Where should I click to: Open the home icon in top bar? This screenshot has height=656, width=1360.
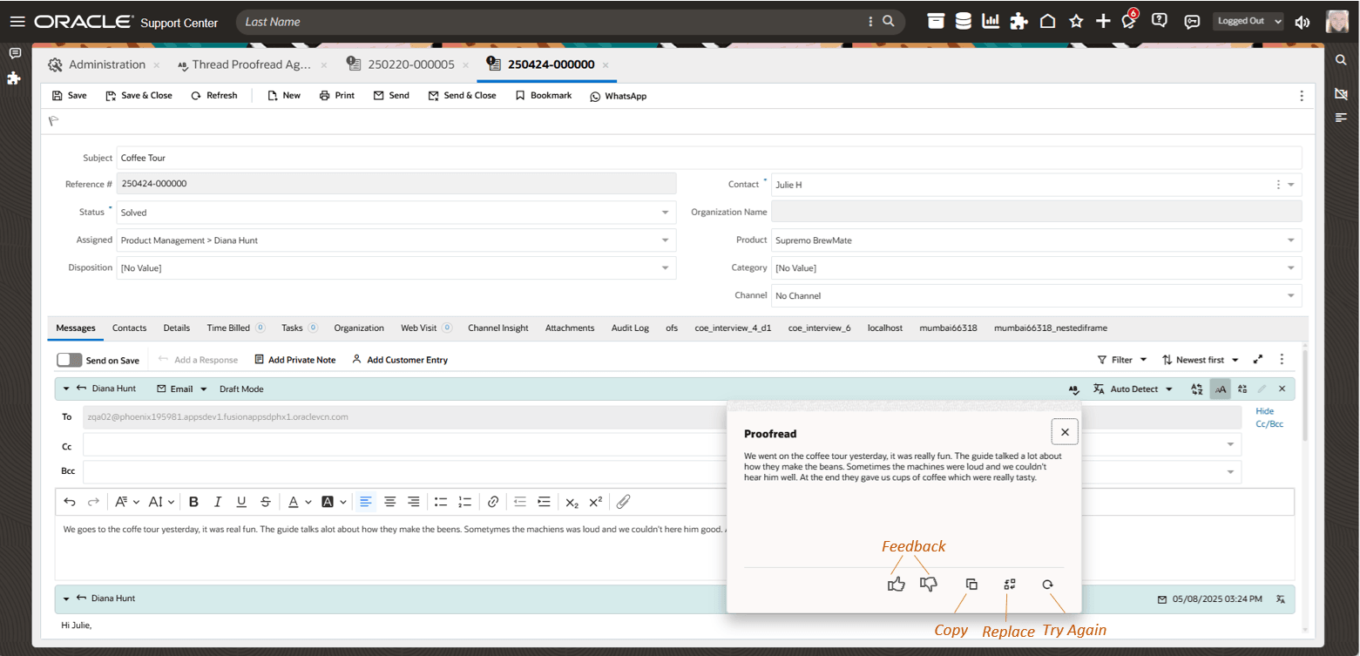(1048, 21)
